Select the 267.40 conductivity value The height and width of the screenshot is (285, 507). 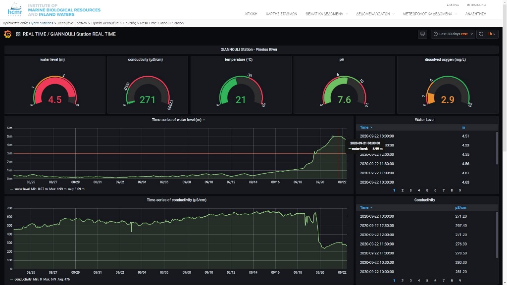461,226
